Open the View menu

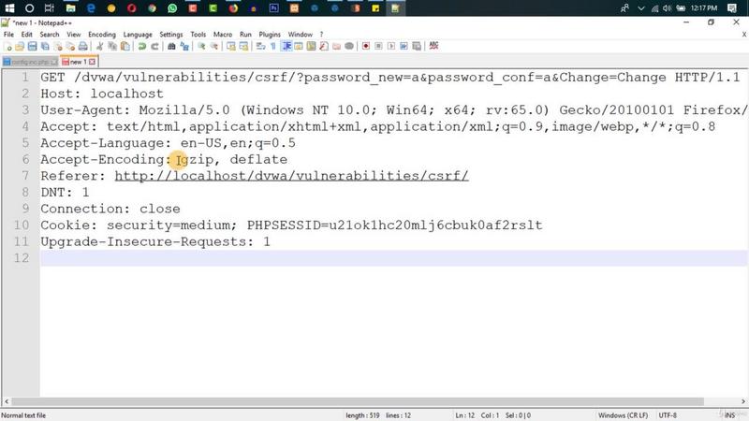74,35
